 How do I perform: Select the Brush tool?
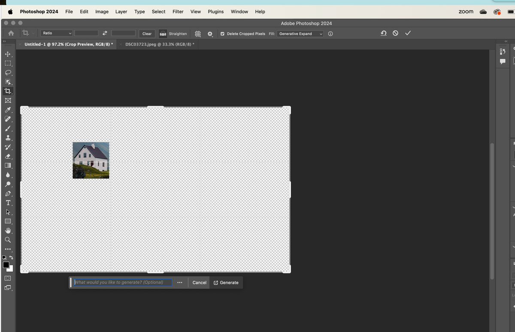[x=8, y=129]
